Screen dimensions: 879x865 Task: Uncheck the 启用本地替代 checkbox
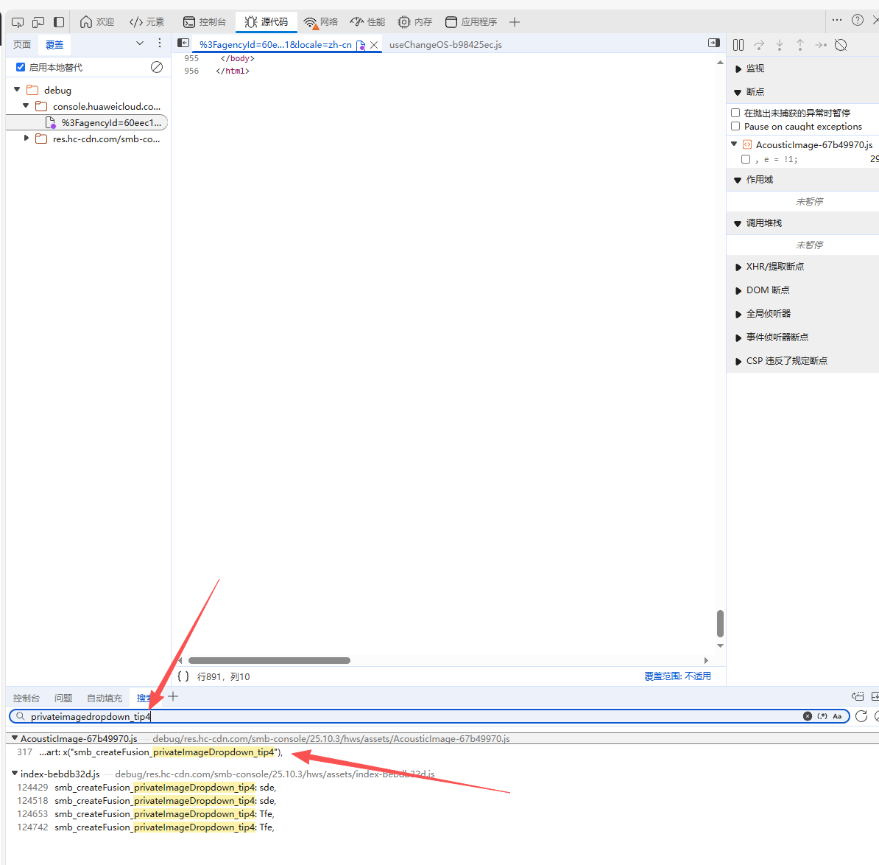coord(21,67)
